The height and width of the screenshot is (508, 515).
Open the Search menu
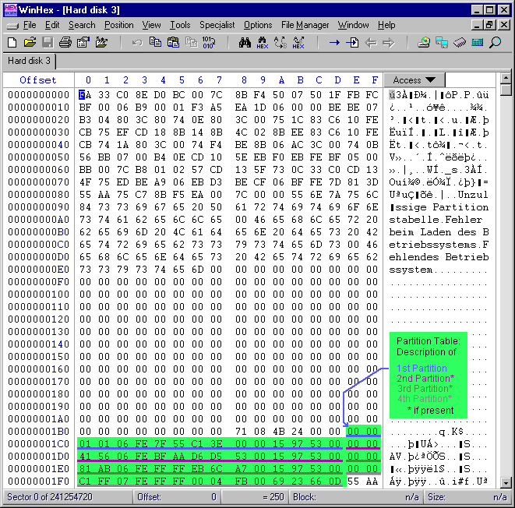pyautogui.click(x=82, y=25)
